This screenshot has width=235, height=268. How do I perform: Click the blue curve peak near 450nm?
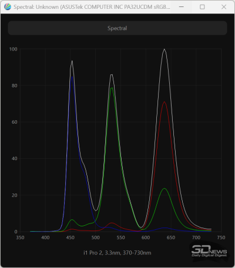pos(72,77)
